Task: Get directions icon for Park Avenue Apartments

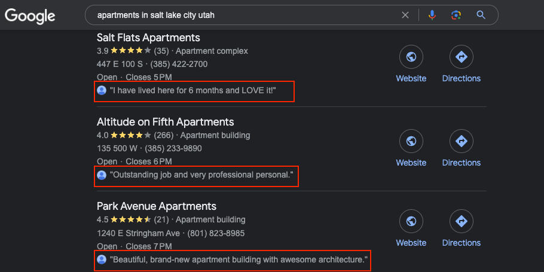Action: tap(462, 221)
